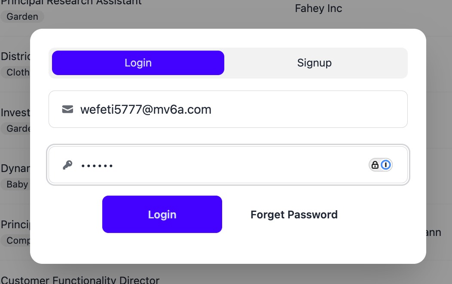Select the Fahey Inc company name
The image size is (452, 284).
click(x=318, y=9)
